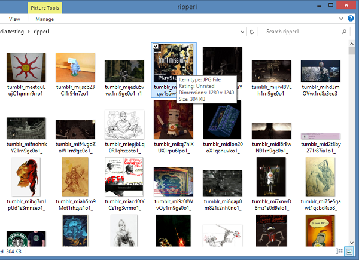Select blue figurine thumbnail tumblr_mijscb23
359x260 pixels.
pyautogui.click(x=75, y=67)
